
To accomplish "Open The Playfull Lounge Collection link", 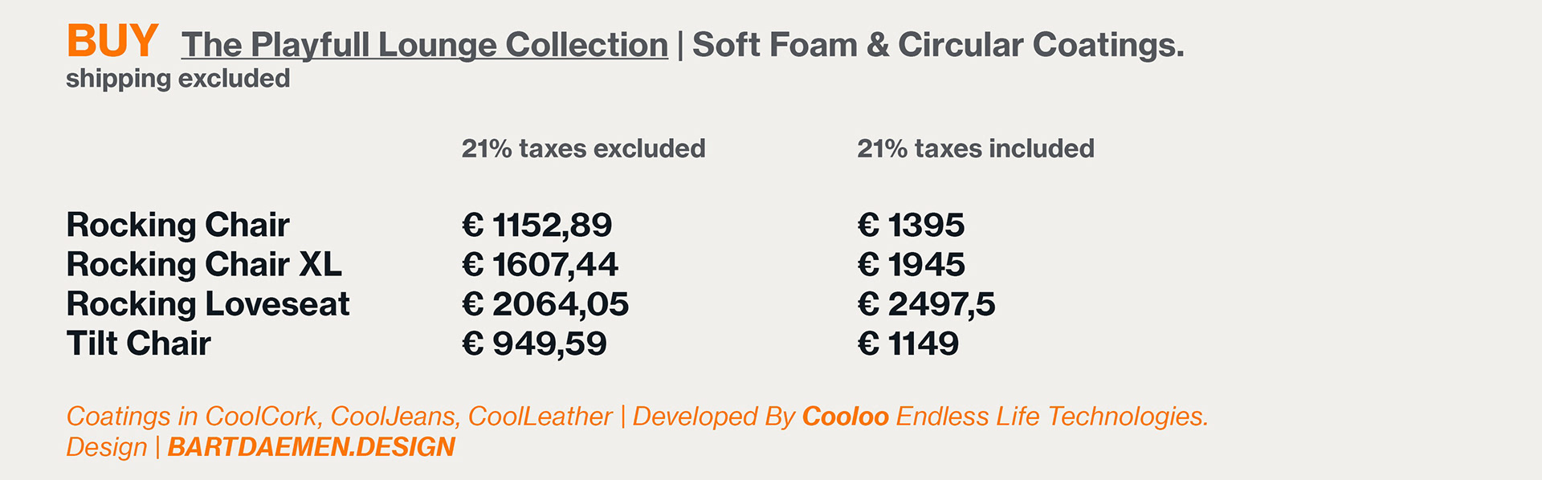I will tap(424, 45).
